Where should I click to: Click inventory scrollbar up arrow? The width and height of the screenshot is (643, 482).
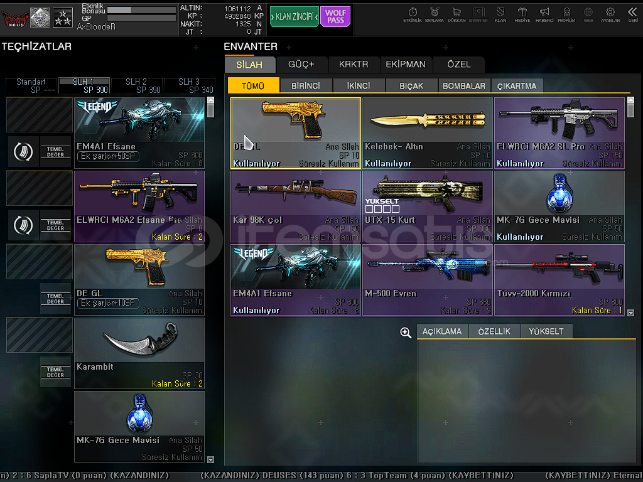[630, 100]
